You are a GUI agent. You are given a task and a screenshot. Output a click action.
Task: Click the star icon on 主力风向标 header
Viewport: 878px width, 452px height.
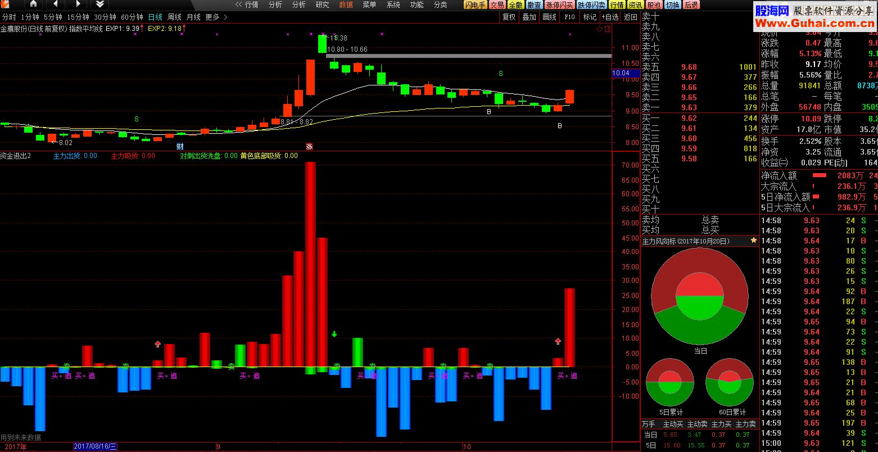pyautogui.click(x=754, y=241)
